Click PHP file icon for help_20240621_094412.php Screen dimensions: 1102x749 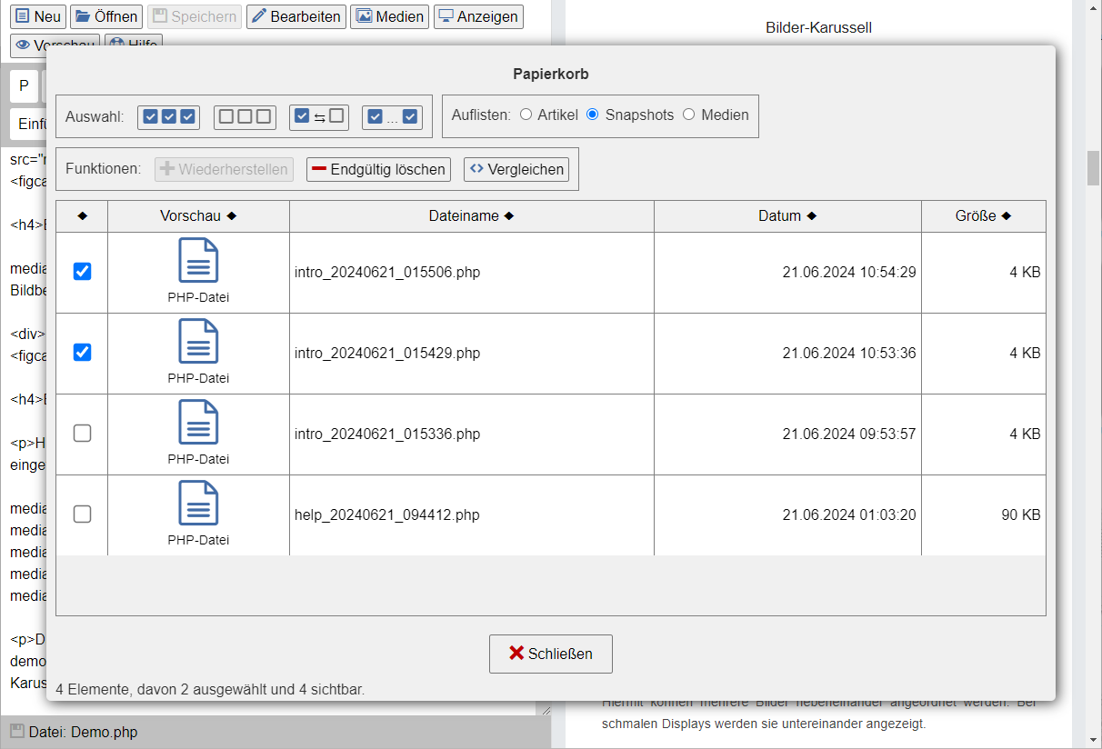(198, 504)
